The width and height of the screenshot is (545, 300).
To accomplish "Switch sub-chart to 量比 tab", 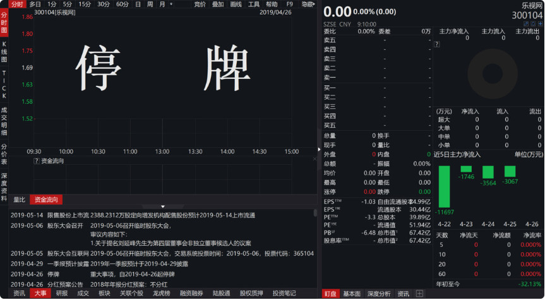I will tap(19, 200).
